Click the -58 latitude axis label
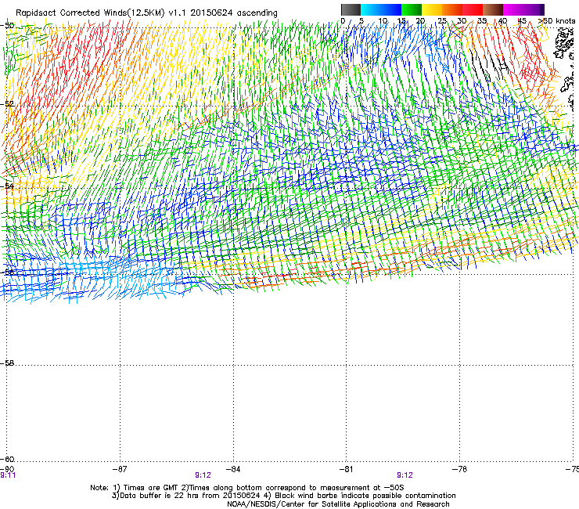This screenshot has height=509, width=579. point(7,363)
